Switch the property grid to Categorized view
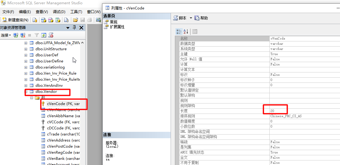 (x=179, y=32)
